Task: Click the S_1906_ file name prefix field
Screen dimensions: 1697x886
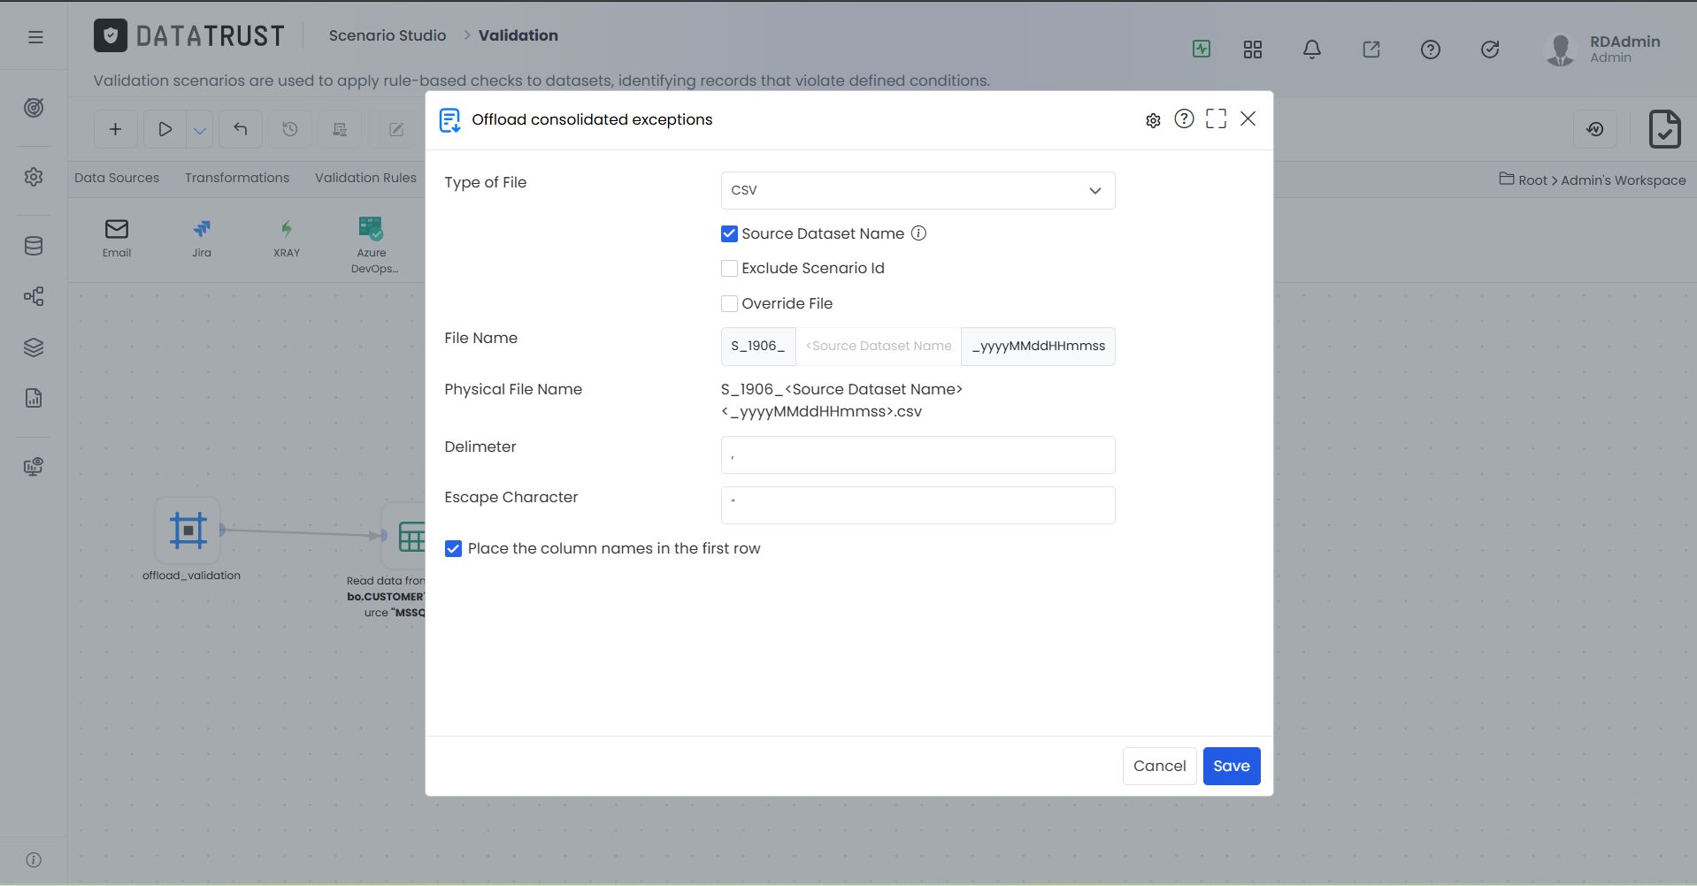Action: (758, 346)
